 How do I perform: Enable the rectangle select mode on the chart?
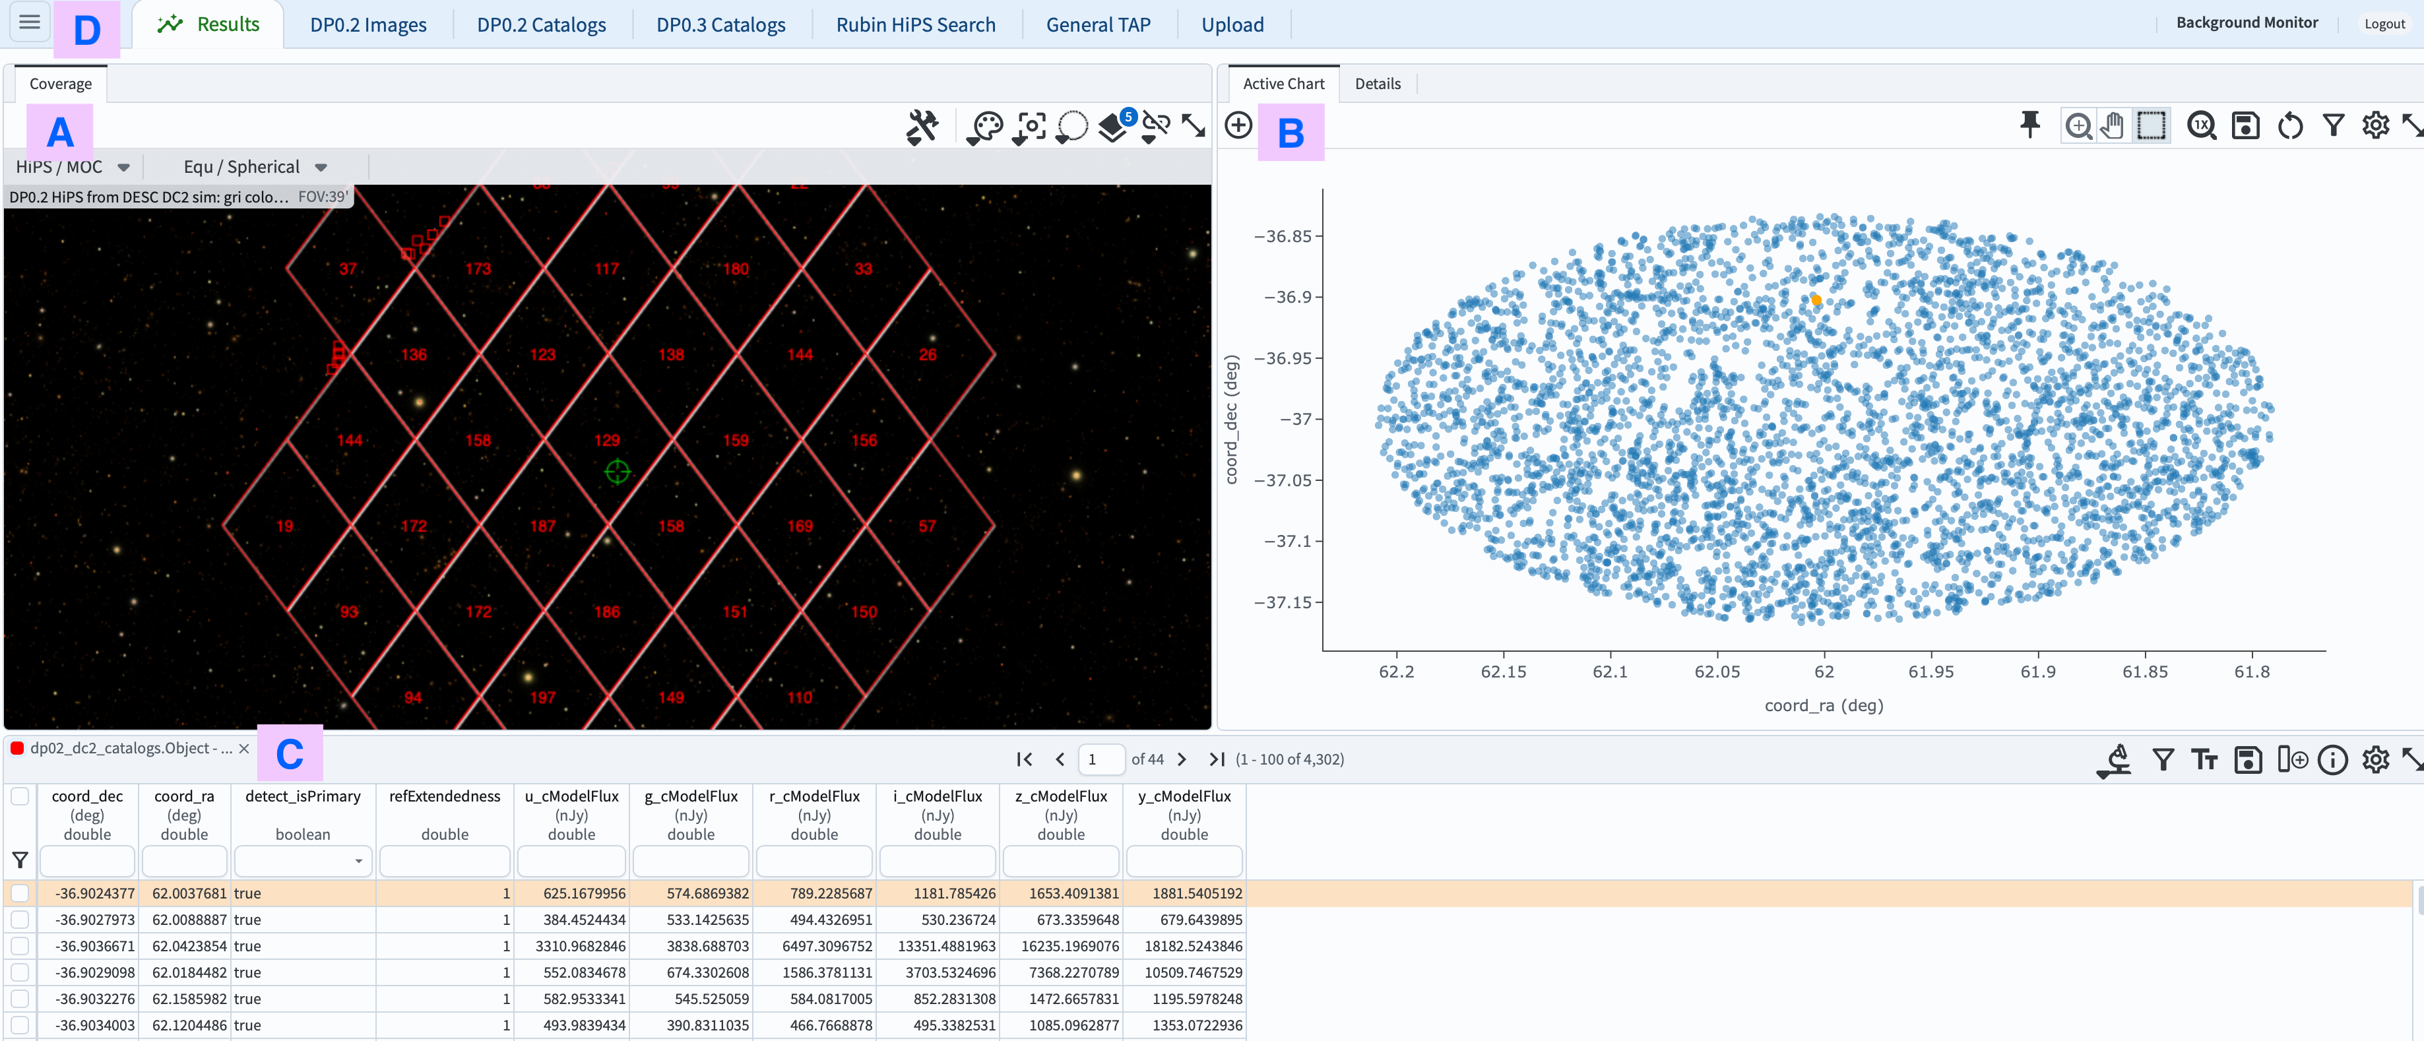[x=2153, y=125]
